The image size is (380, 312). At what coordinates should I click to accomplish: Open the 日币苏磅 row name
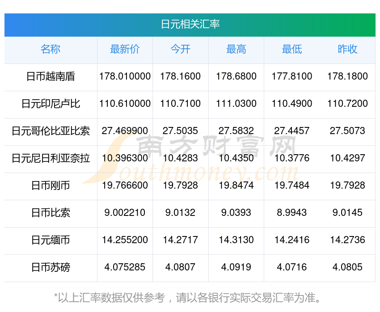tap(51, 267)
